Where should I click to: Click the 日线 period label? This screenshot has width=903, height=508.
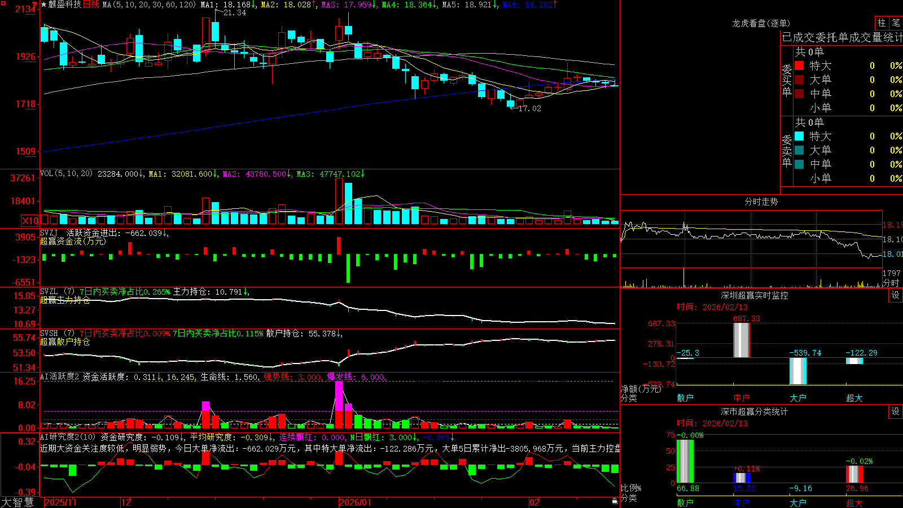pos(91,5)
